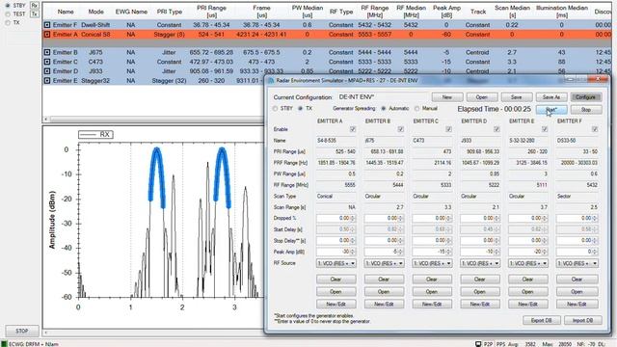Open RF Source dropdown for Emitter E
The width and height of the screenshot is (617, 347).
pos(528,263)
